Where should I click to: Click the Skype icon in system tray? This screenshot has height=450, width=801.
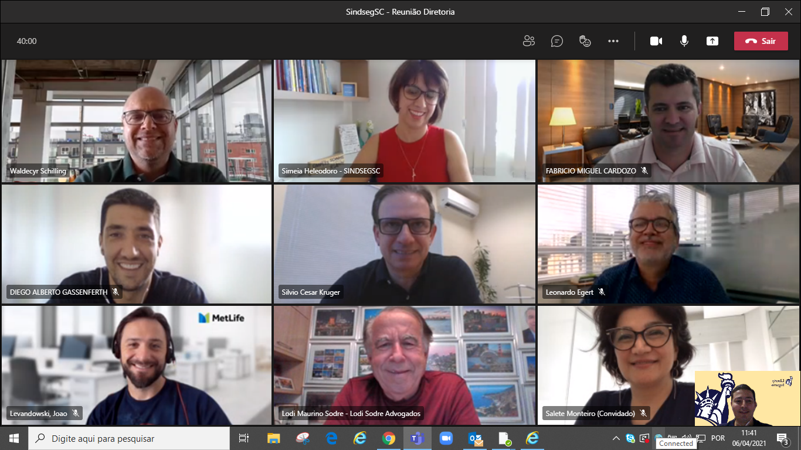(x=630, y=438)
